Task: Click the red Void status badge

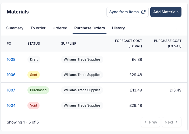Action: click(34, 105)
